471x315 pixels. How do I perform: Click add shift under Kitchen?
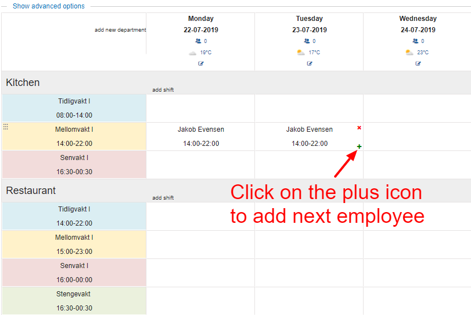163,90
